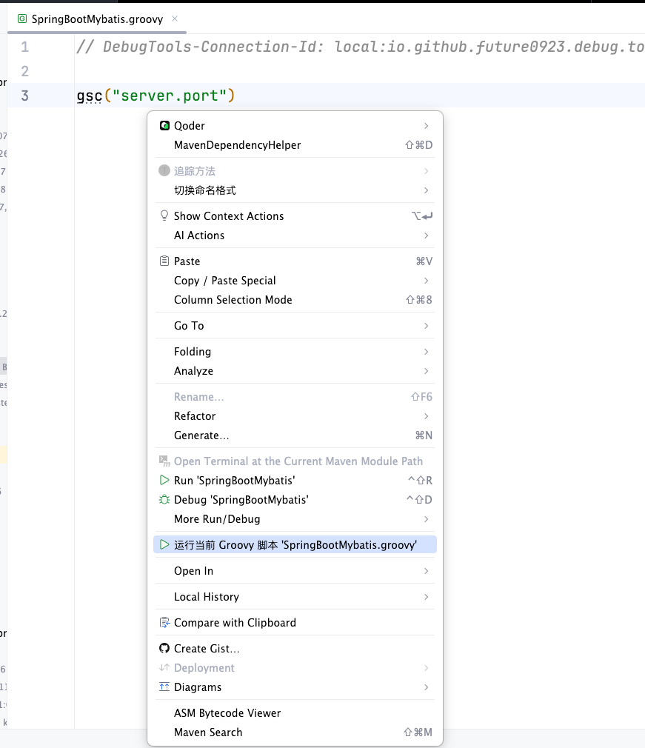The width and height of the screenshot is (645, 748).
Task: Expand the Analyze submenu arrow
Action: coord(426,370)
